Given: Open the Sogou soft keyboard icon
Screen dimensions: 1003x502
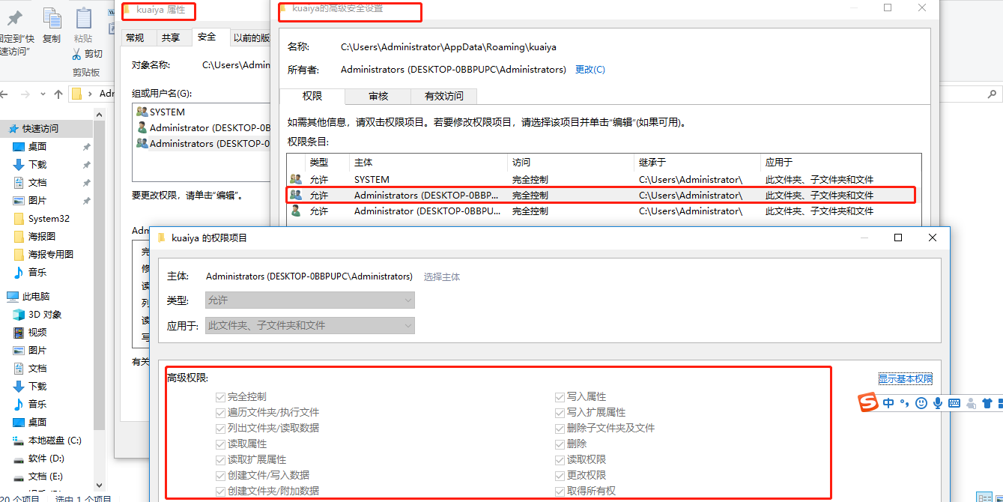Looking at the screenshot, I should click(x=955, y=403).
